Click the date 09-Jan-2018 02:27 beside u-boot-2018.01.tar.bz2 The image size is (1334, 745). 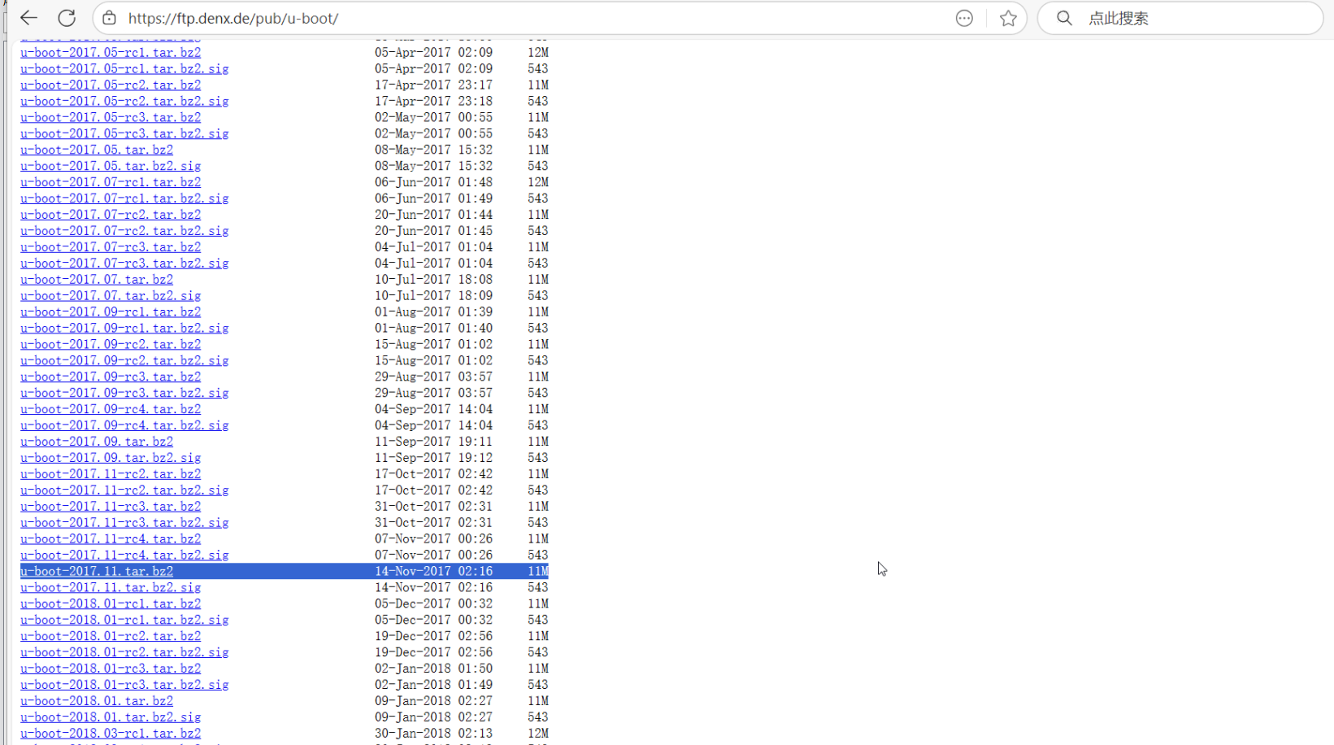tap(433, 702)
